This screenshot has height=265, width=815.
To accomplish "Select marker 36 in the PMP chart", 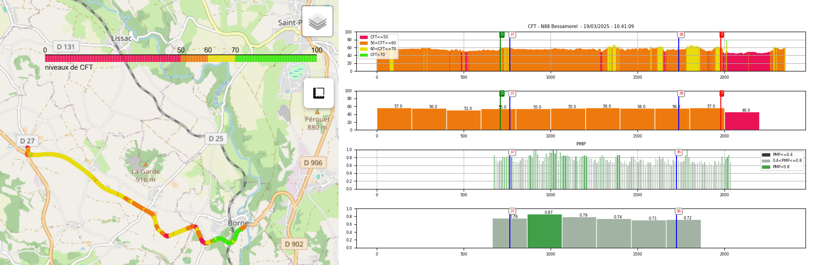I will pyautogui.click(x=678, y=152).
